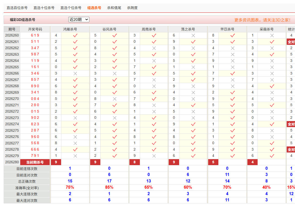Click the 周南杀号 column header
The width and height of the screenshot is (295, 206).
point(149,29)
